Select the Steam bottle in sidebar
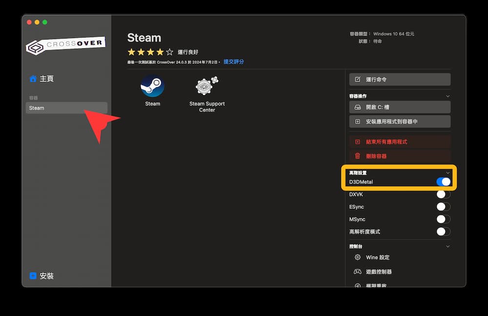488x316 pixels. (x=66, y=108)
